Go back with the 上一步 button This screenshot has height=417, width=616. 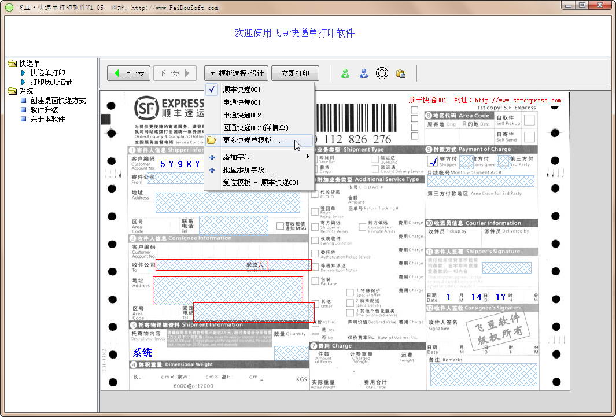coord(129,73)
